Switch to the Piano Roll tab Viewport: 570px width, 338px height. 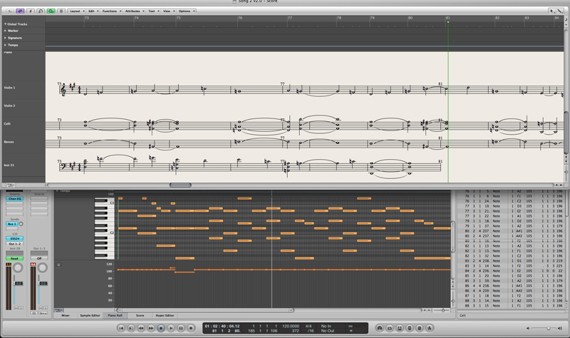point(115,315)
